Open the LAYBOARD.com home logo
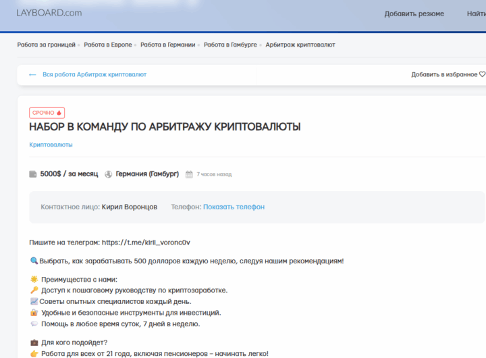Viewport: 486px width, 358px height. pyautogui.click(x=49, y=13)
